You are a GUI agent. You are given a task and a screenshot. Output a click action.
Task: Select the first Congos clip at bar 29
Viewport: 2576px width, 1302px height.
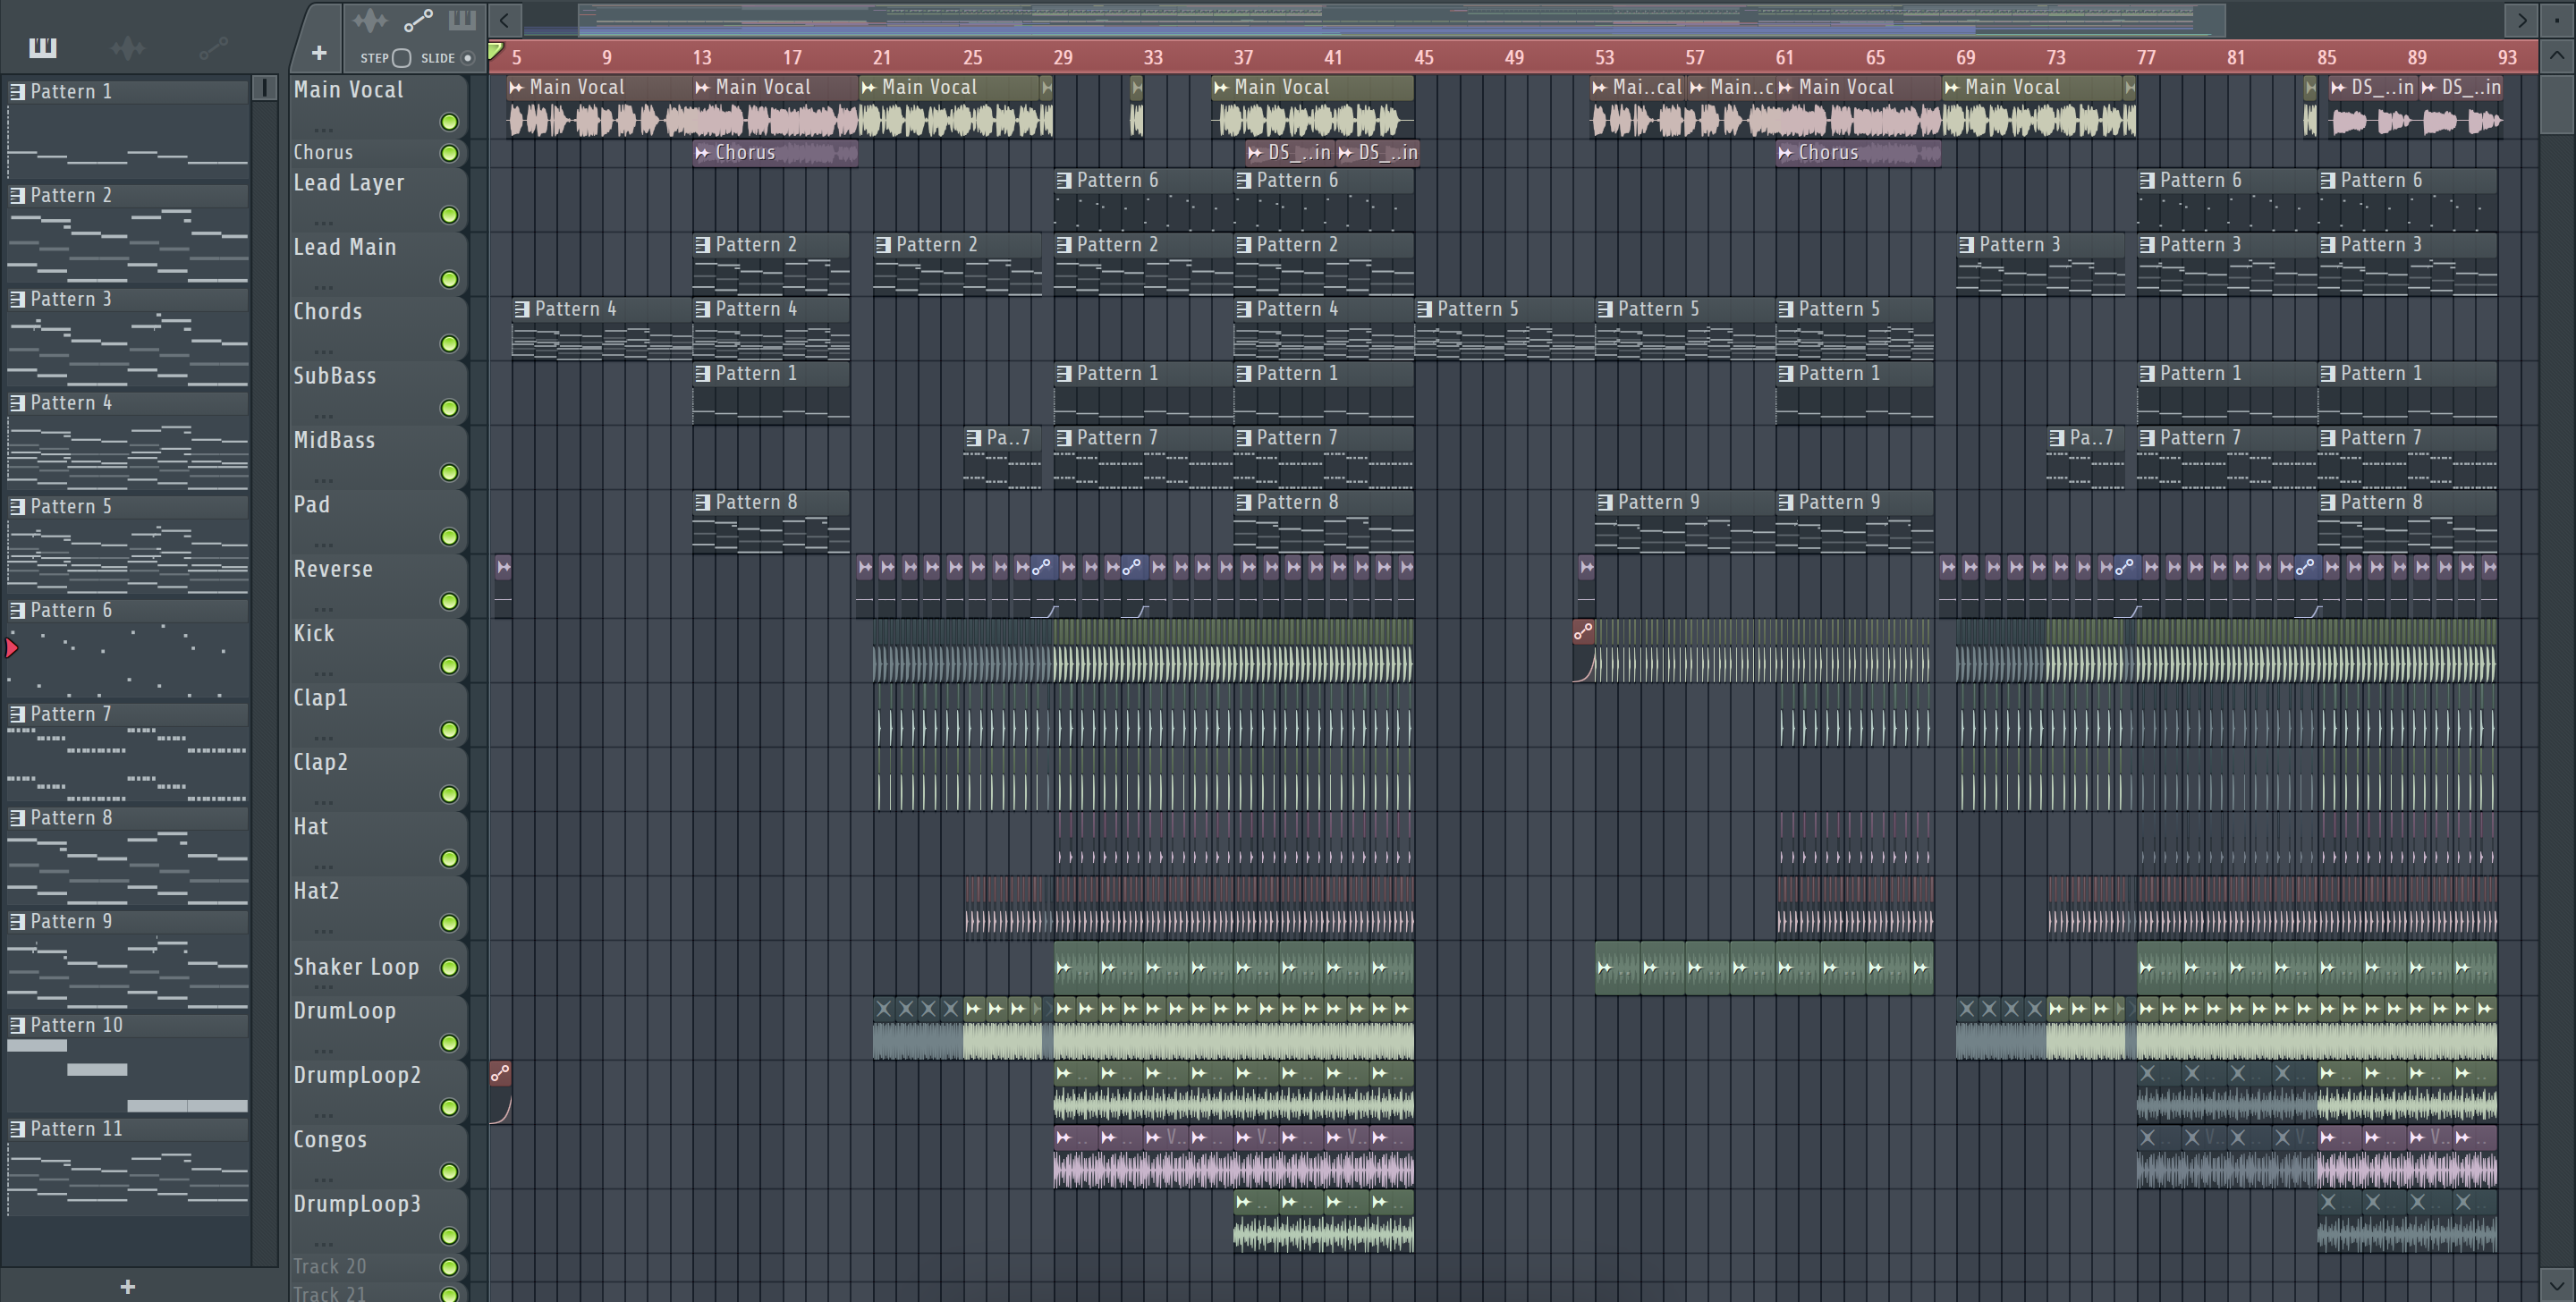coord(1076,1157)
